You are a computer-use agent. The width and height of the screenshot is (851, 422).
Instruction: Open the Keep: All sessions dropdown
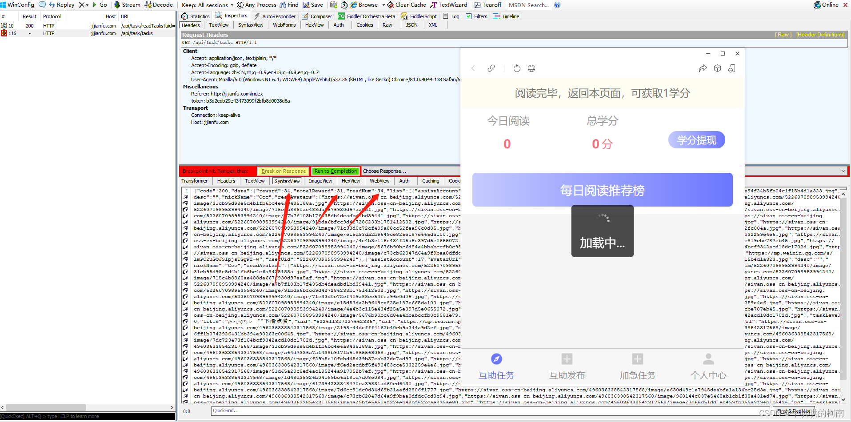click(x=208, y=5)
